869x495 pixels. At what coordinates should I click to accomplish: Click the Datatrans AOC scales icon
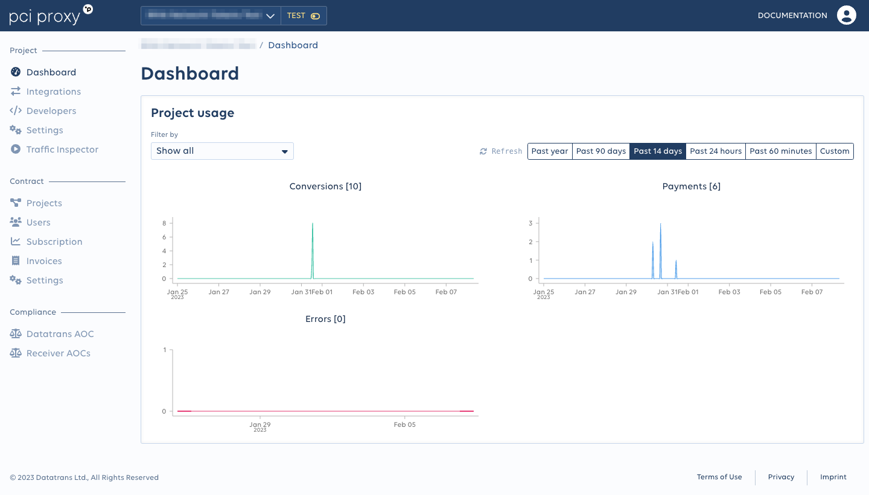16,334
